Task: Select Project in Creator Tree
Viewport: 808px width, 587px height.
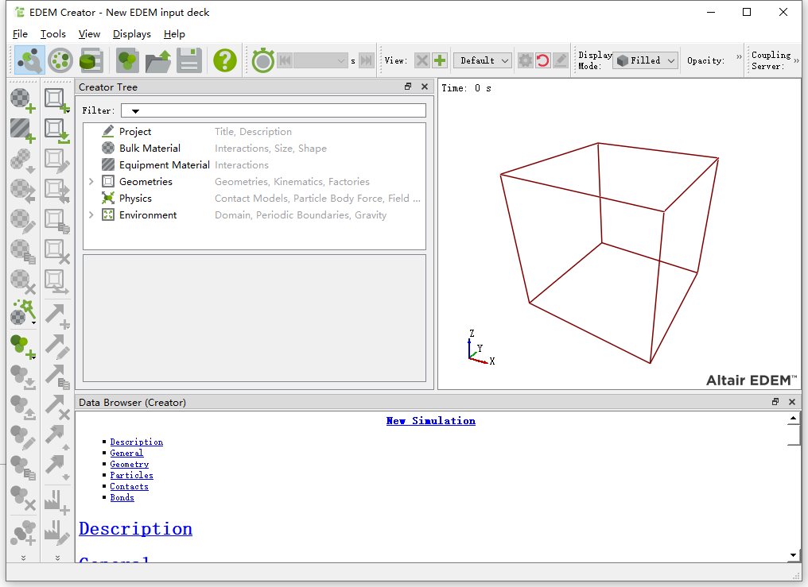Action: [135, 132]
